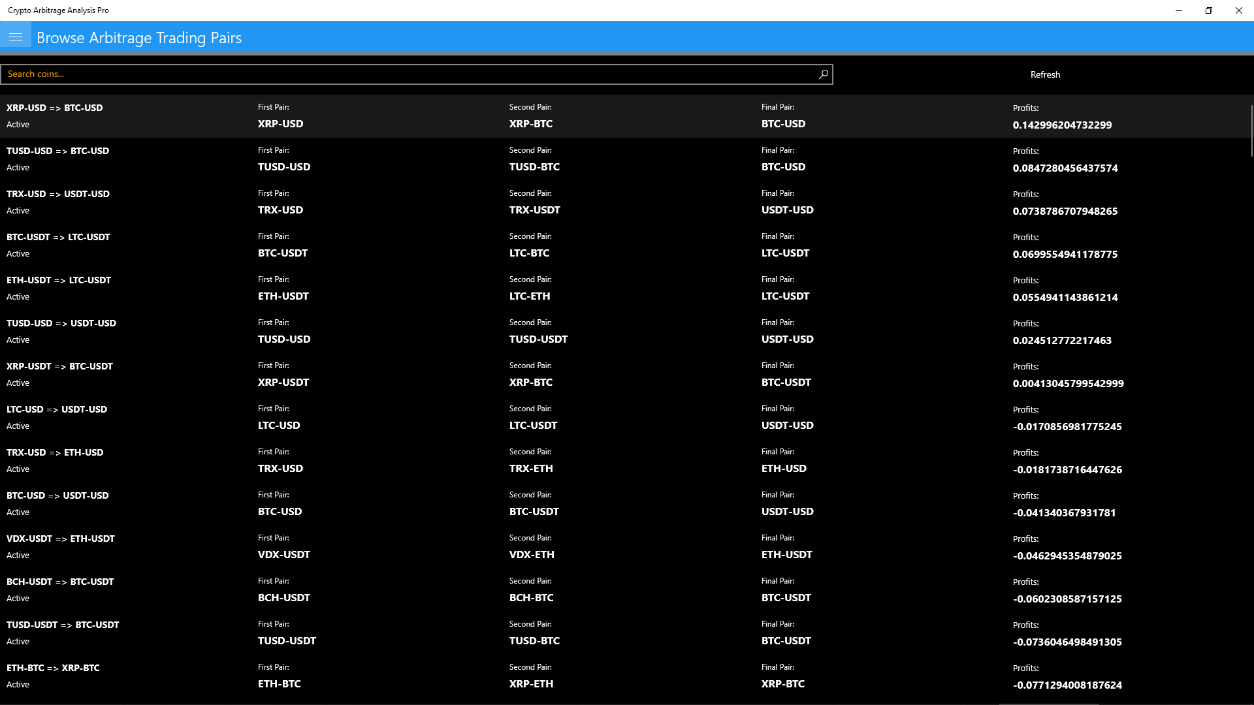Select the TUSD-USDT => BTC-USDT row

[63, 625]
